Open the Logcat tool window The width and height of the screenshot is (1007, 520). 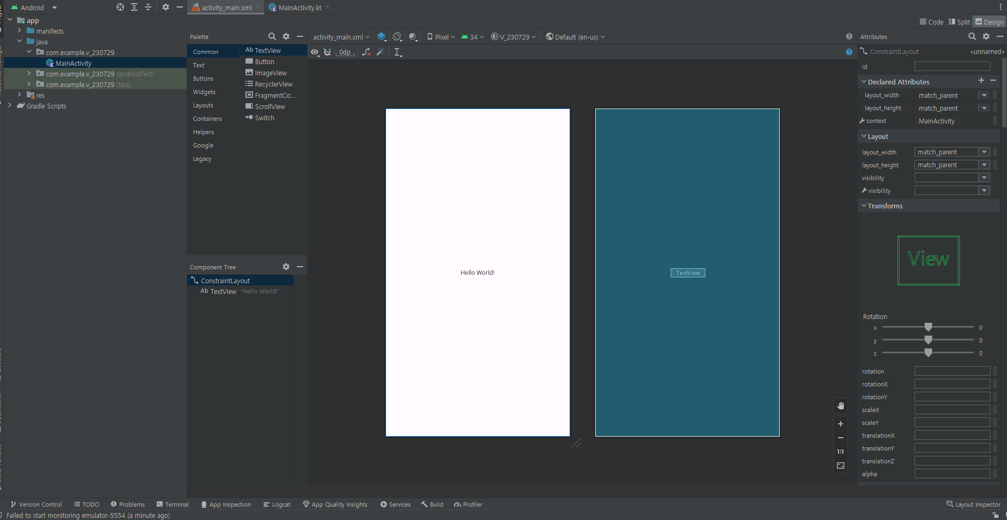[276, 505]
